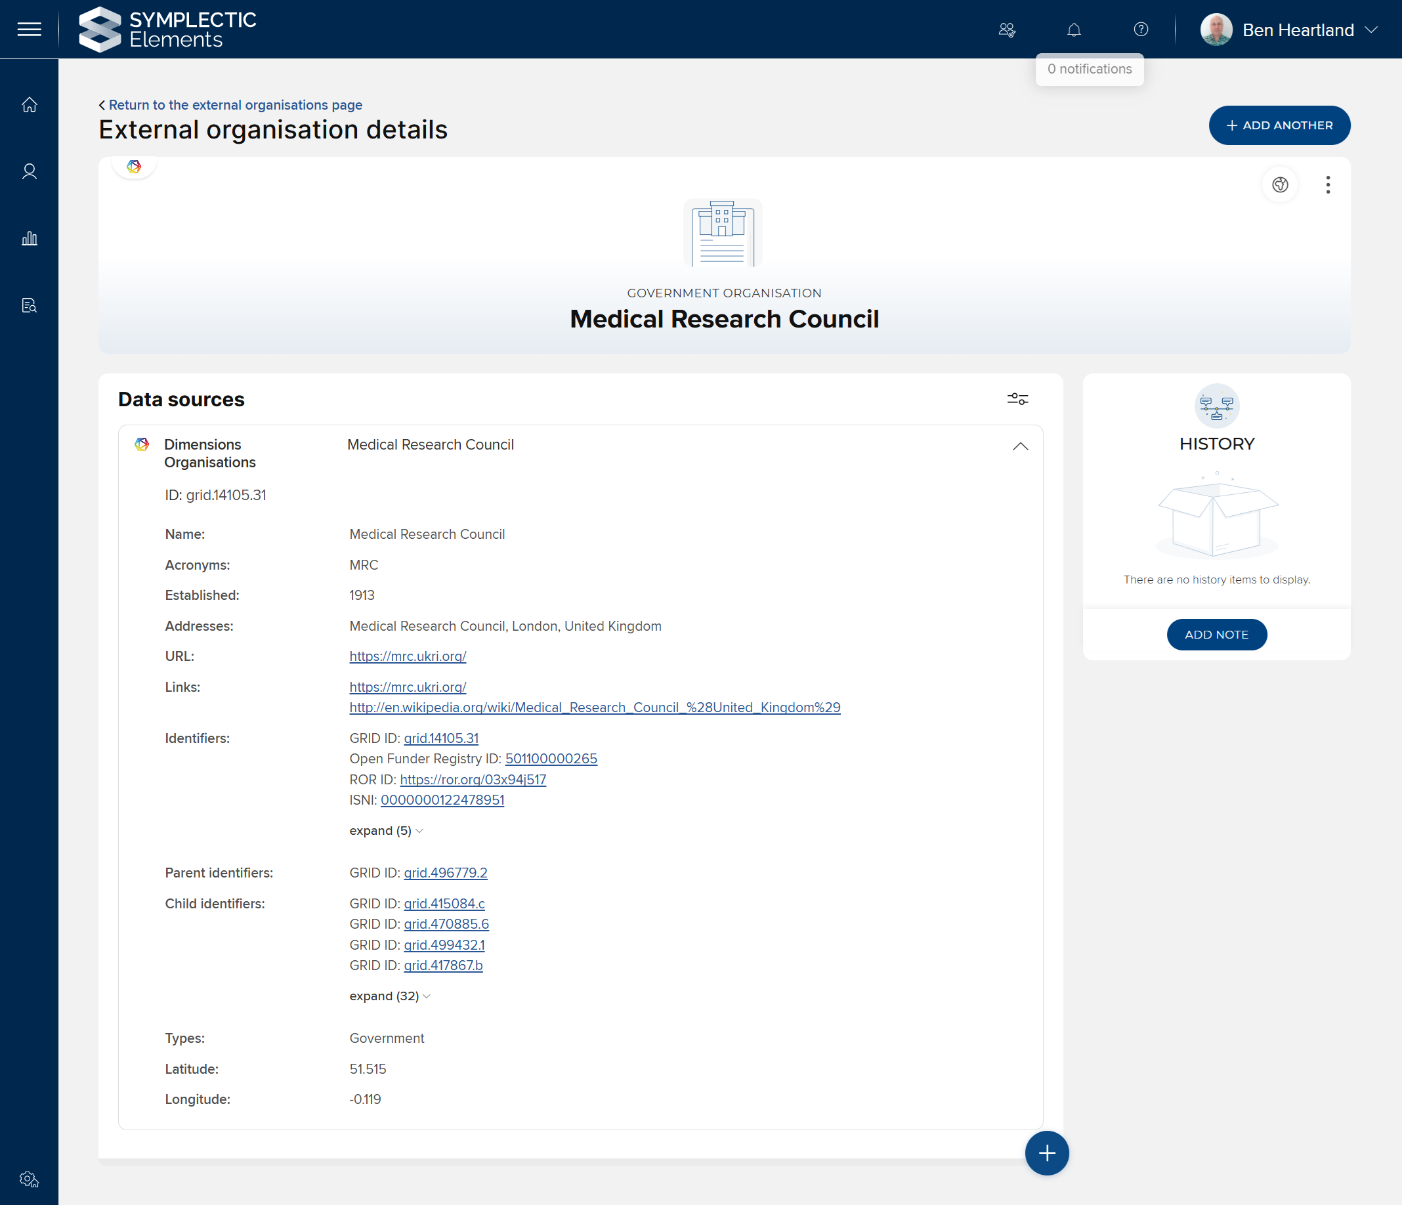The image size is (1402, 1205).
Task: Click the globe privacy icon
Action: click(x=1279, y=184)
